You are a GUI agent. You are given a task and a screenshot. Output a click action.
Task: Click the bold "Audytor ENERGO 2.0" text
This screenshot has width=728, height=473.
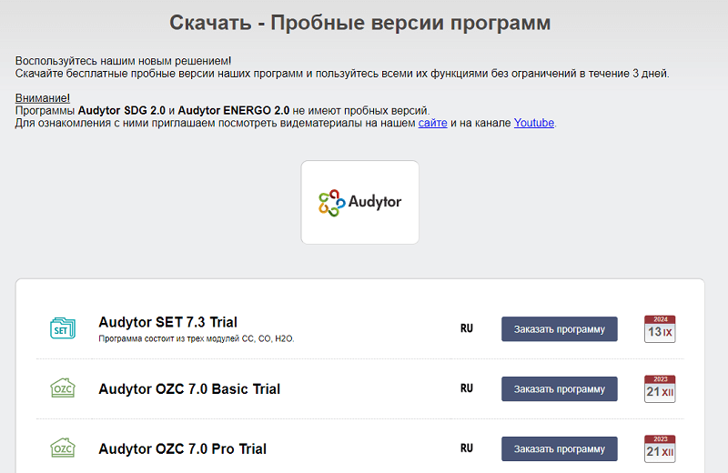click(234, 110)
